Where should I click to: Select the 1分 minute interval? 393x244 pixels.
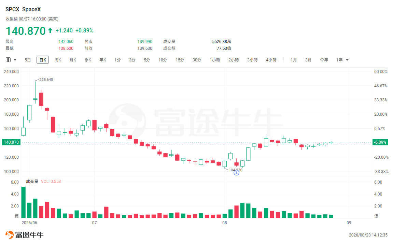[x=117, y=60]
